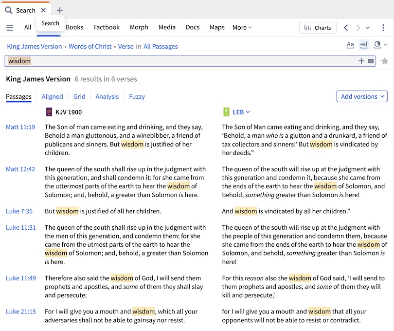Change the Words of Christ filter
394x331 pixels.
(x=90, y=47)
